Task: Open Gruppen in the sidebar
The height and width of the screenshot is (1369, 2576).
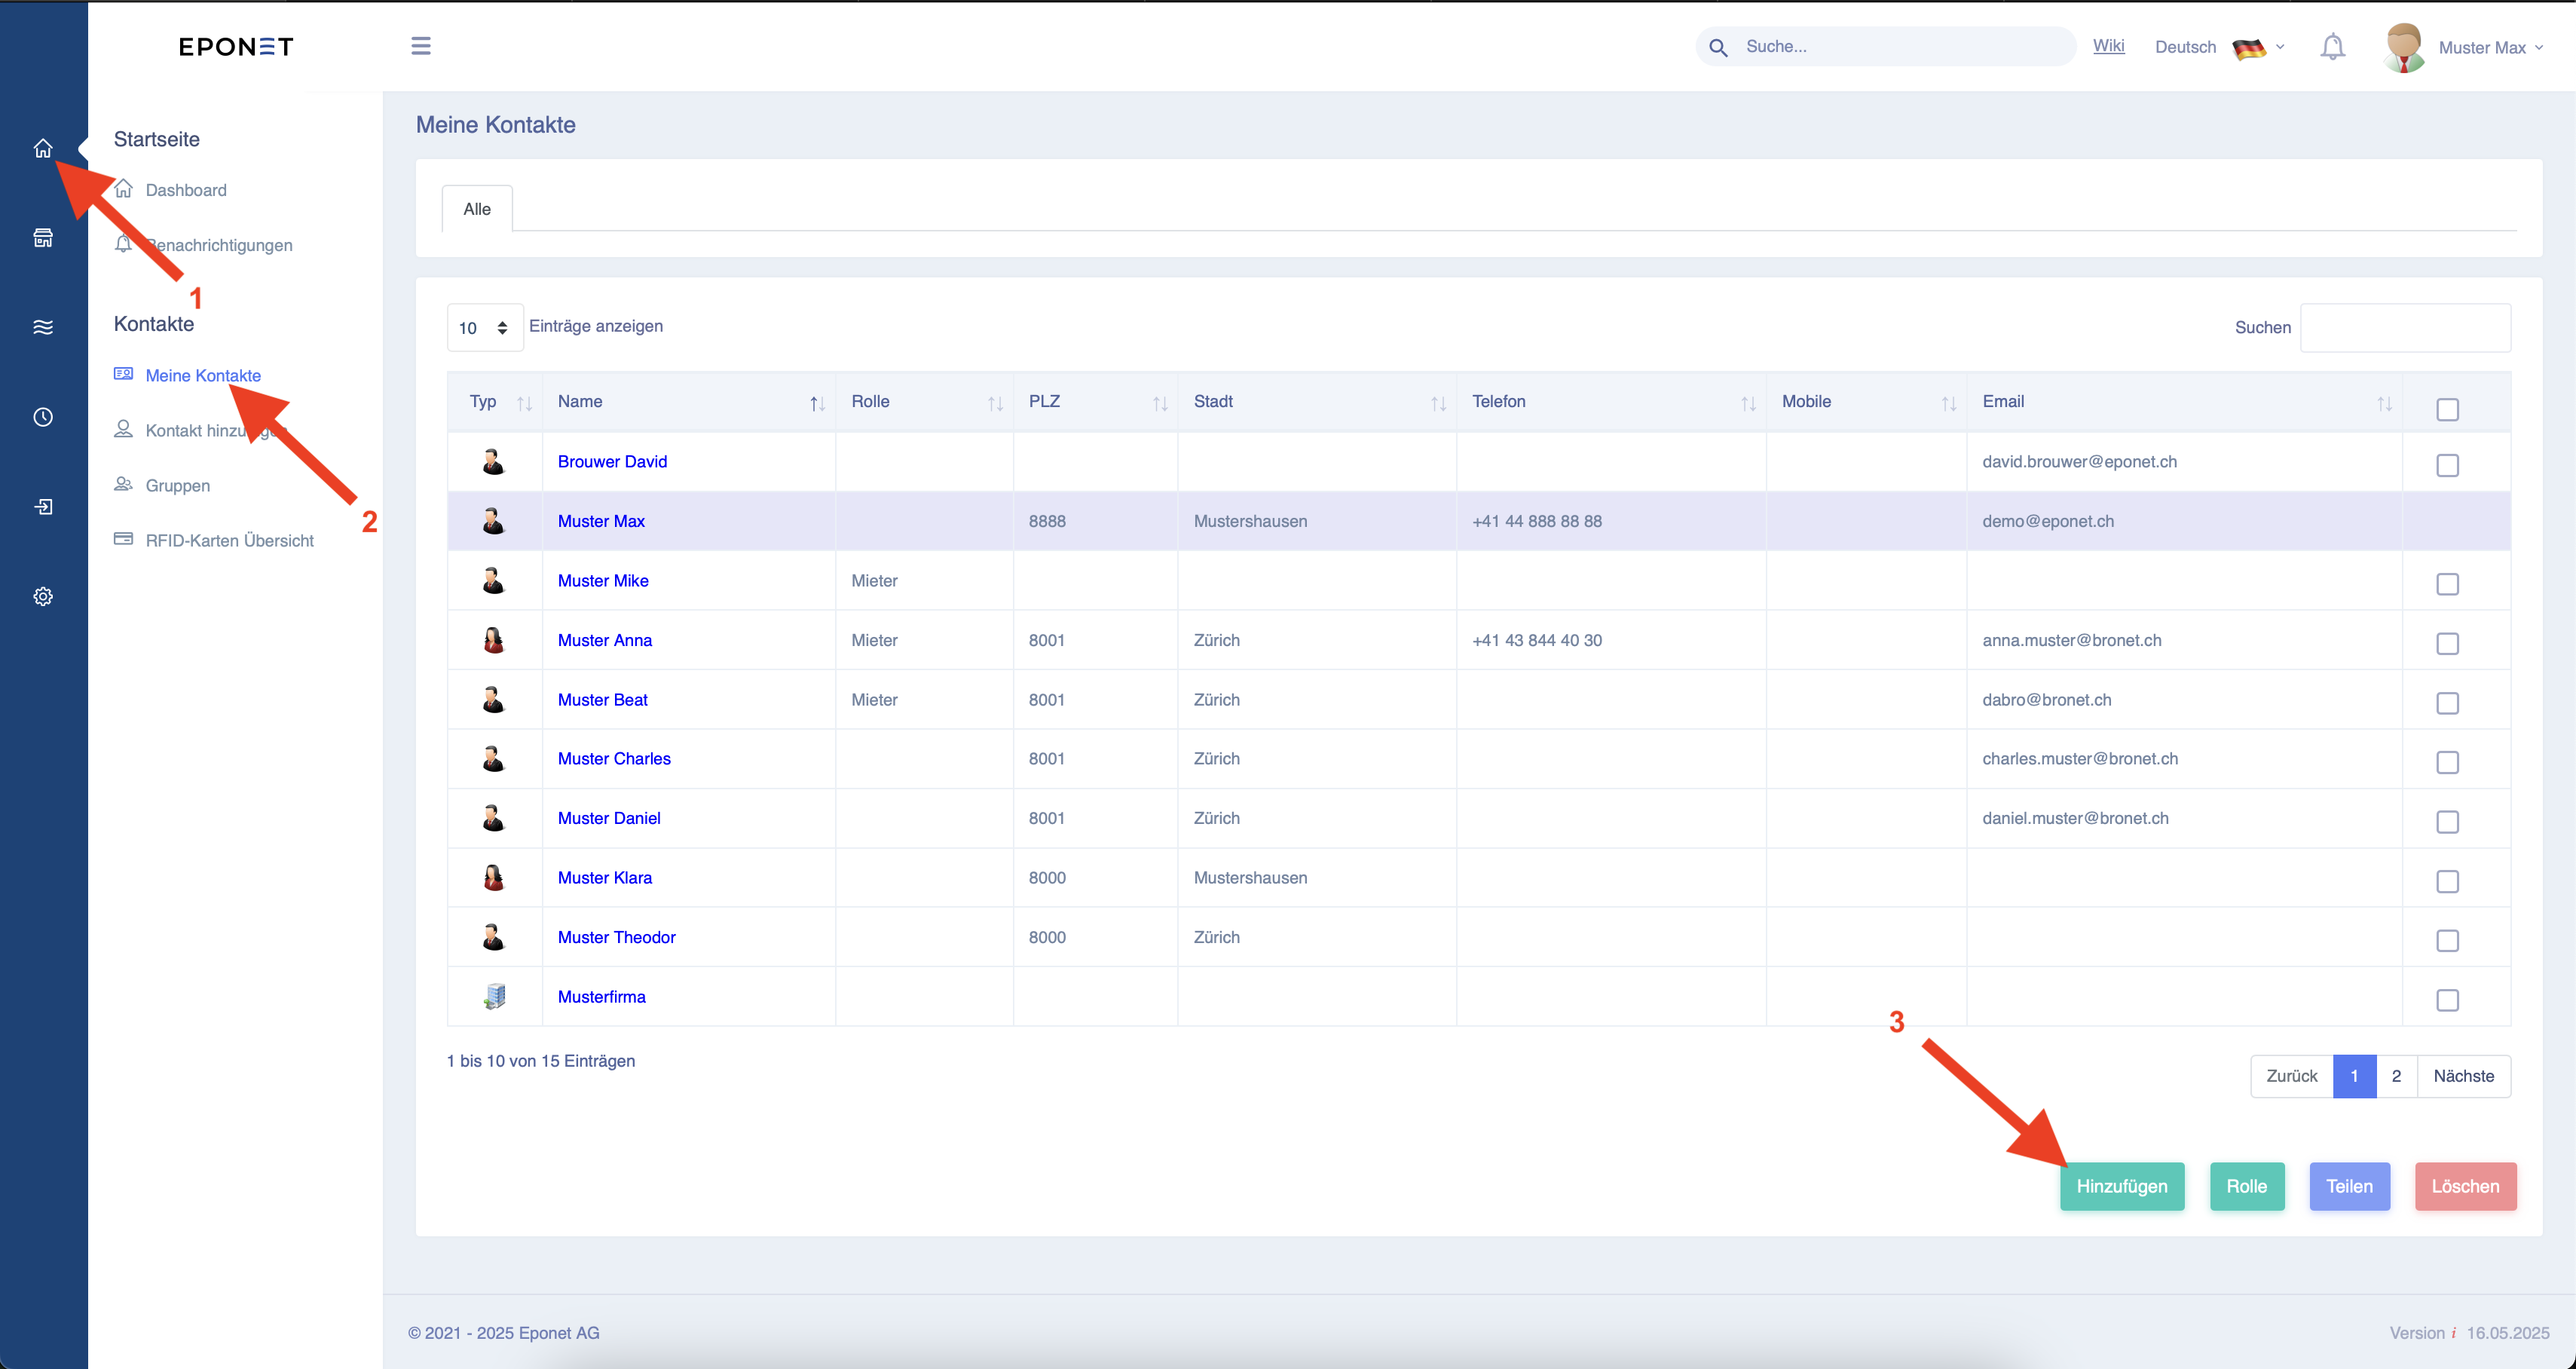Action: 178,485
